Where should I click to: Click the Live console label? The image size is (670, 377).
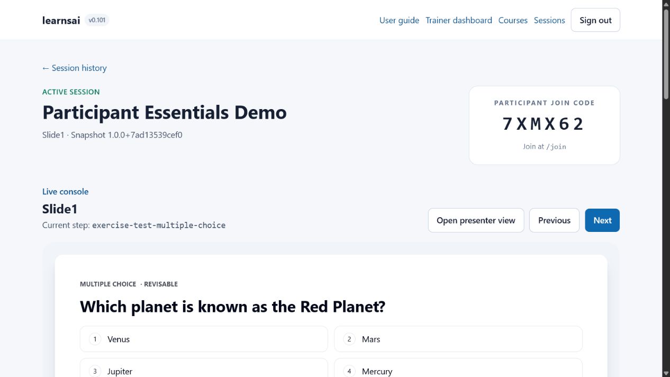[66, 192]
